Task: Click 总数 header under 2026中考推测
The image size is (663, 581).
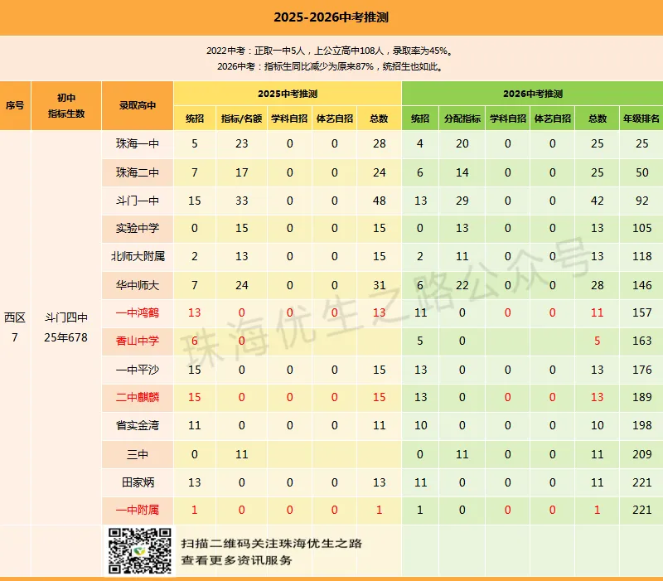Action: [597, 119]
